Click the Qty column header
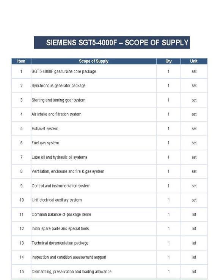 168,61
